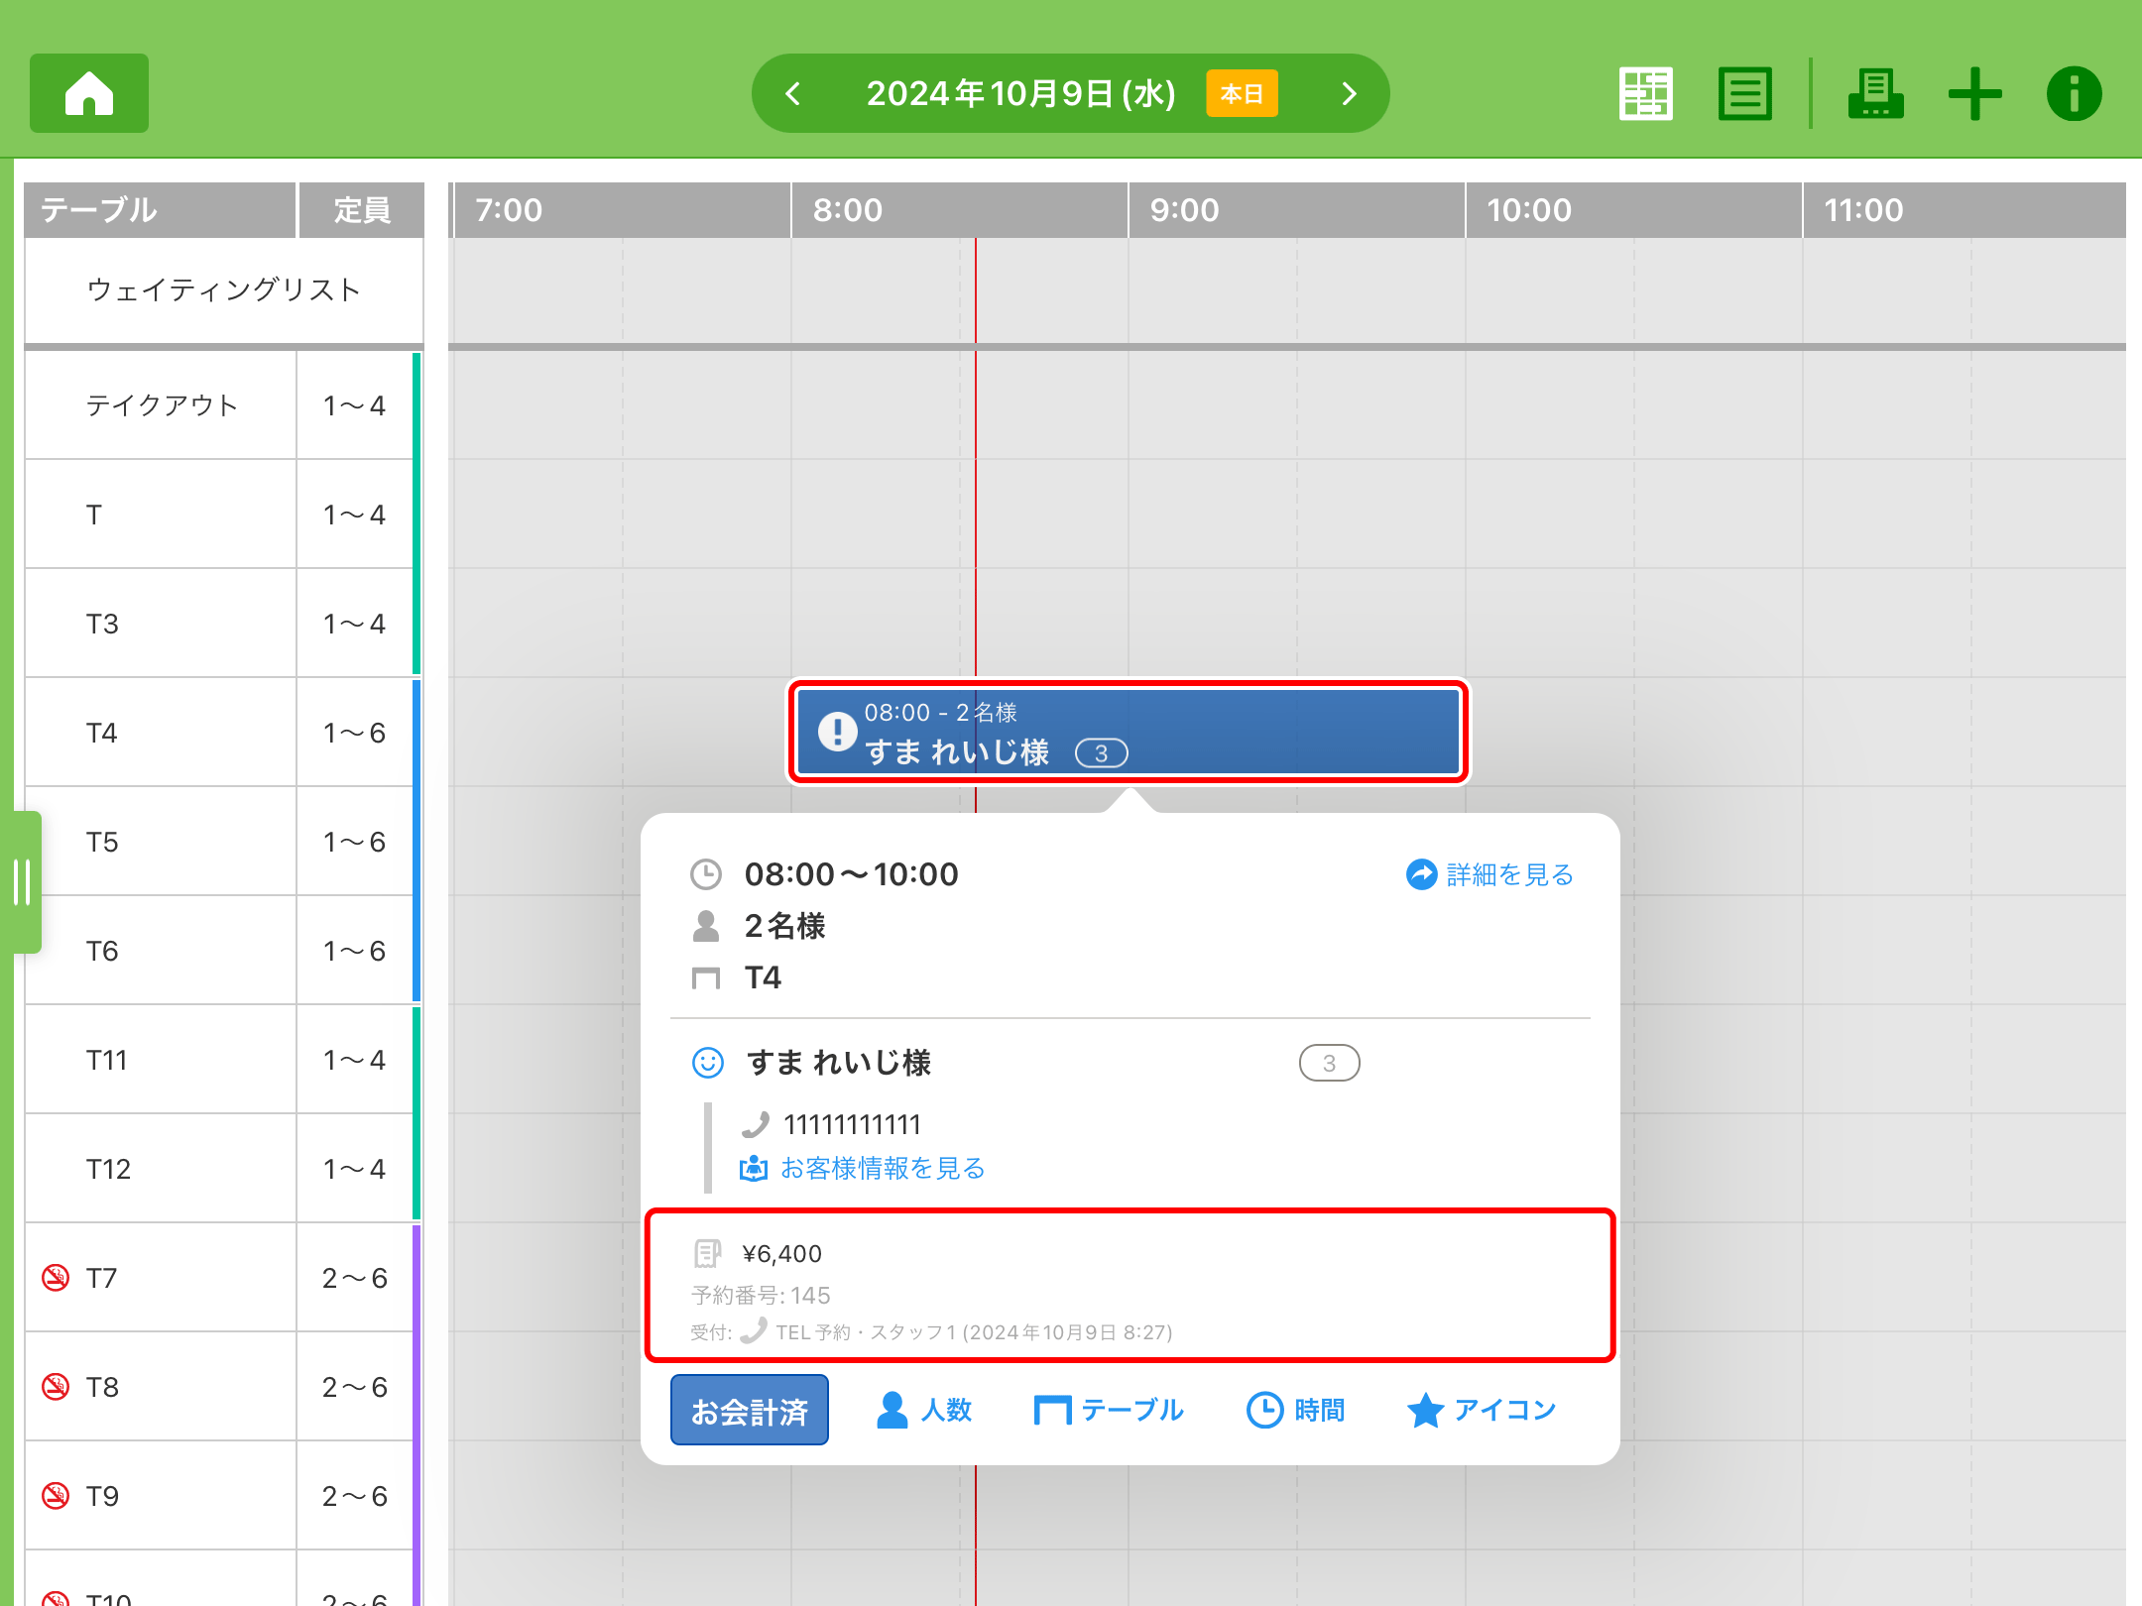This screenshot has width=2142, height=1606.
Task: Open the reservation list view icon
Action: click(x=1744, y=94)
